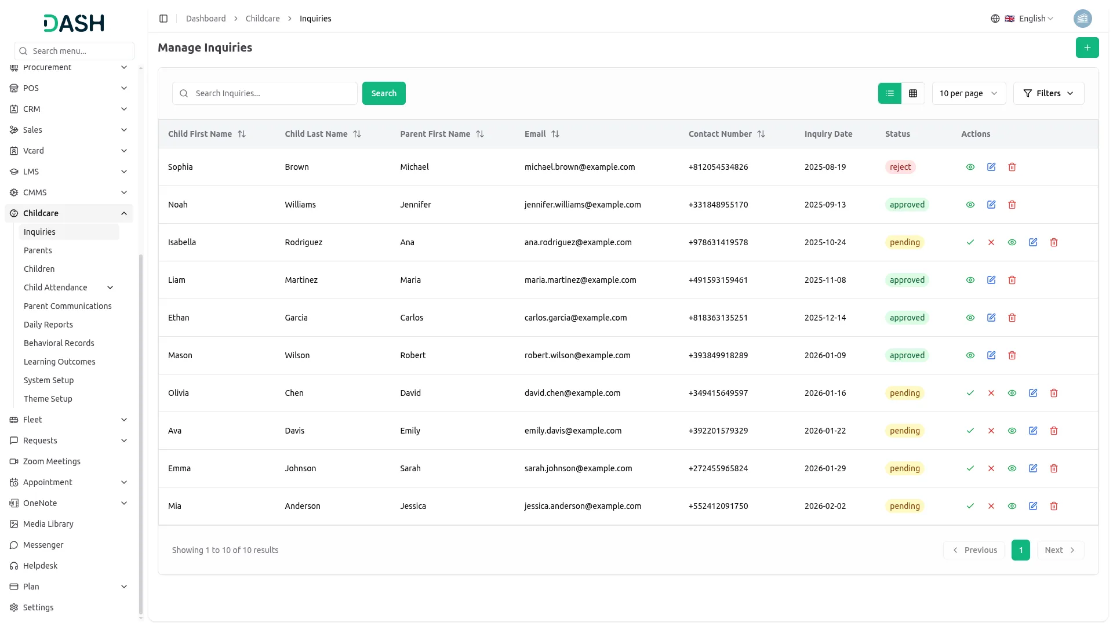The height and width of the screenshot is (626, 1113).
Task: Toggle the sidebar panel icon
Action: [x=163, y=19]
